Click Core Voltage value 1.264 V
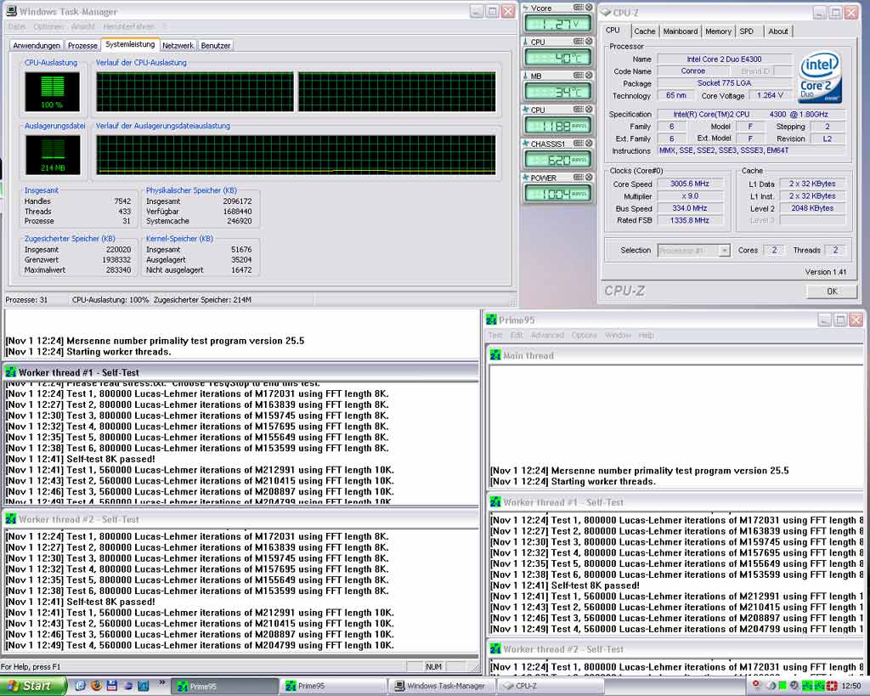This screenshot has height=696, width=870. coord(770,95)
